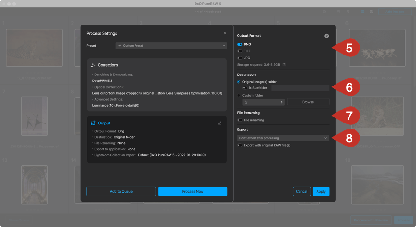416x227 pixels.
Task: Click the filter funnel icon in the main toolbar
Action: pyautogui.click(x=348, y=12)
